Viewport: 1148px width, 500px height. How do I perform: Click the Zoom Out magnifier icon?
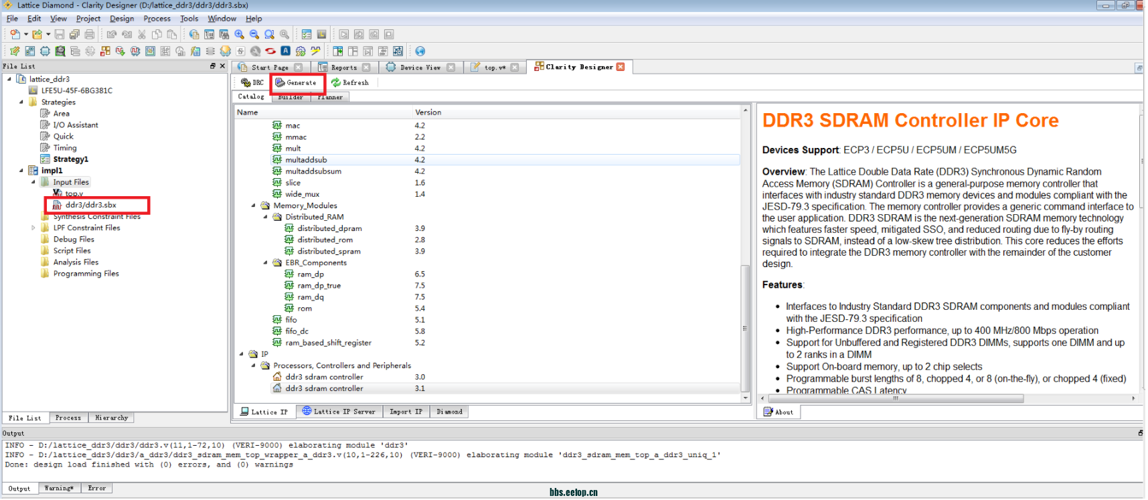254,34
